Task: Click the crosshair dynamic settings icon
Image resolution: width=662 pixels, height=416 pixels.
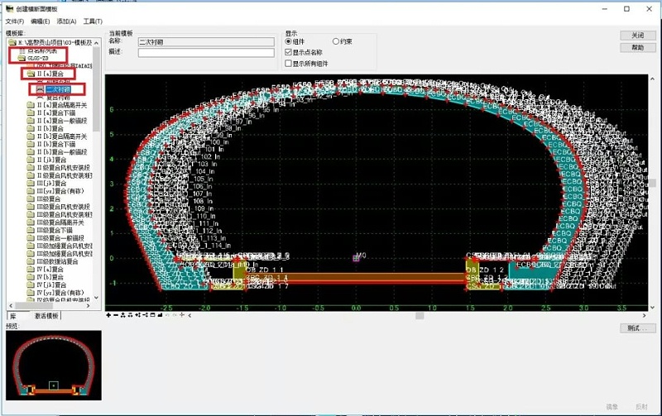Action: [182, 315]
